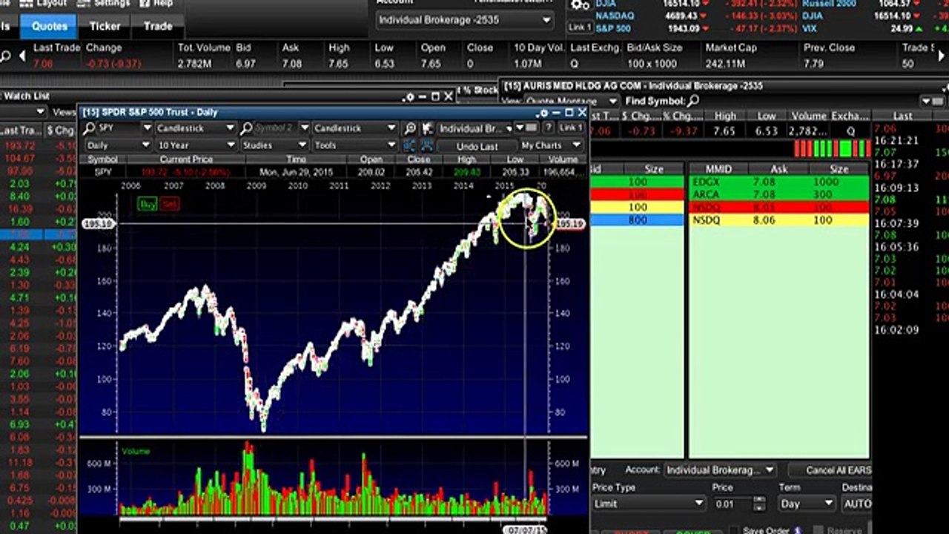Click the Undo Last button
This screenshot has height=534, width=949.
pos(477,147)
